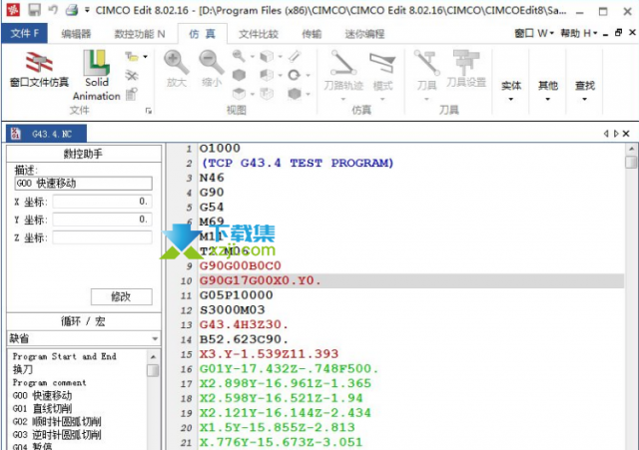Select the G43.4.NC document tab
This screenshot has width=639, height=450.
pos(46,134)
